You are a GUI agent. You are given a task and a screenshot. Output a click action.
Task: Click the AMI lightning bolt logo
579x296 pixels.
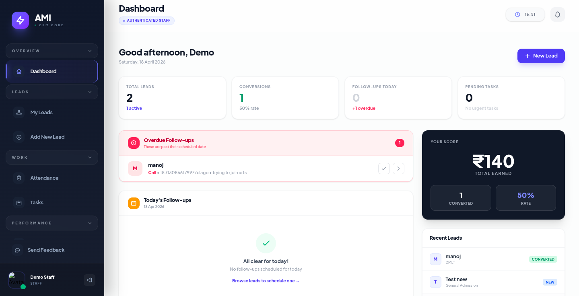click(x=20, y=20)
